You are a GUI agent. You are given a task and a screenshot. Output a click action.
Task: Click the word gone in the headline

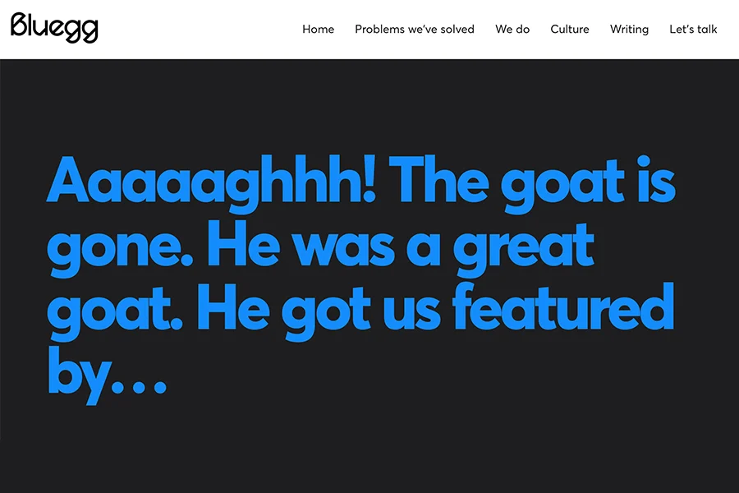pyautogui.click(x=117, y=246)
